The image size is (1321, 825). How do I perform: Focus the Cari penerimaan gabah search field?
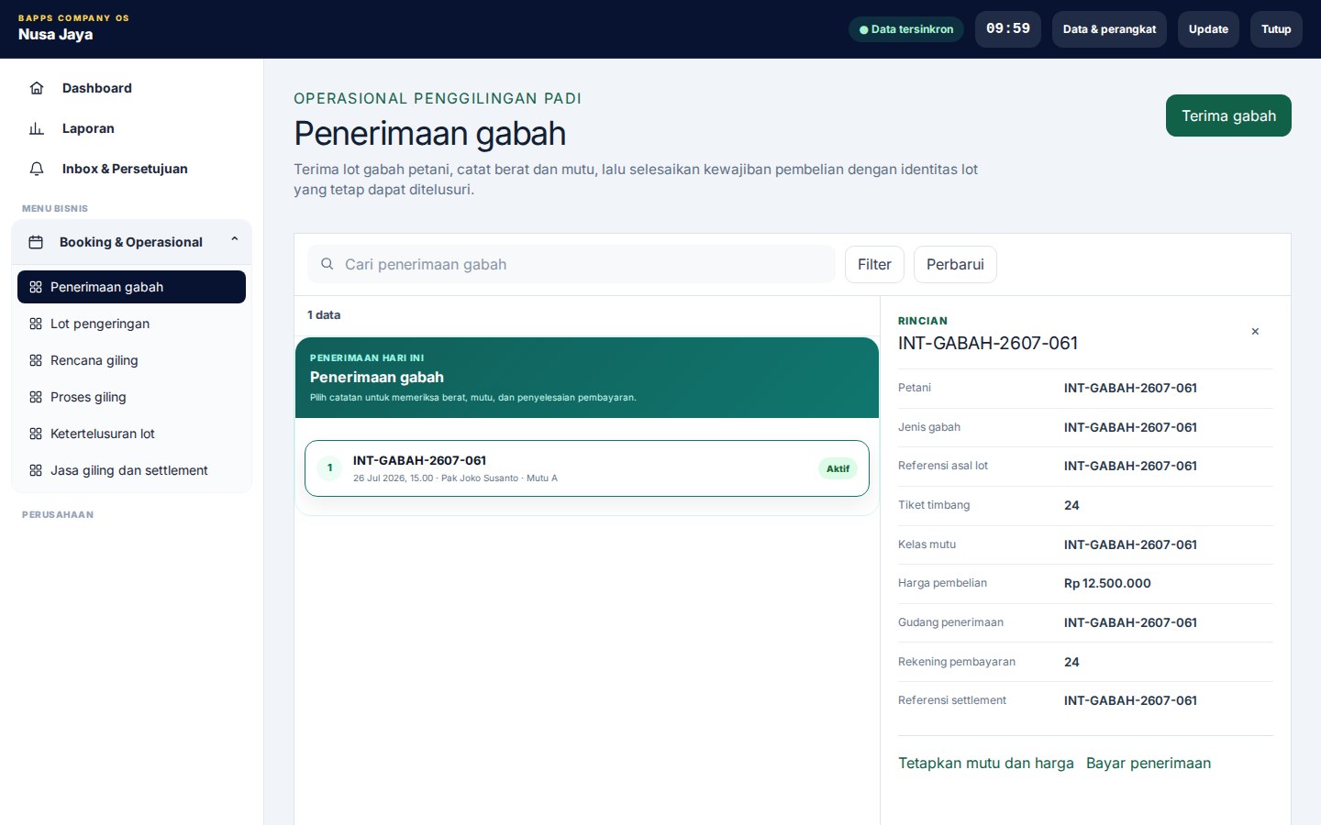pos(572,264)
